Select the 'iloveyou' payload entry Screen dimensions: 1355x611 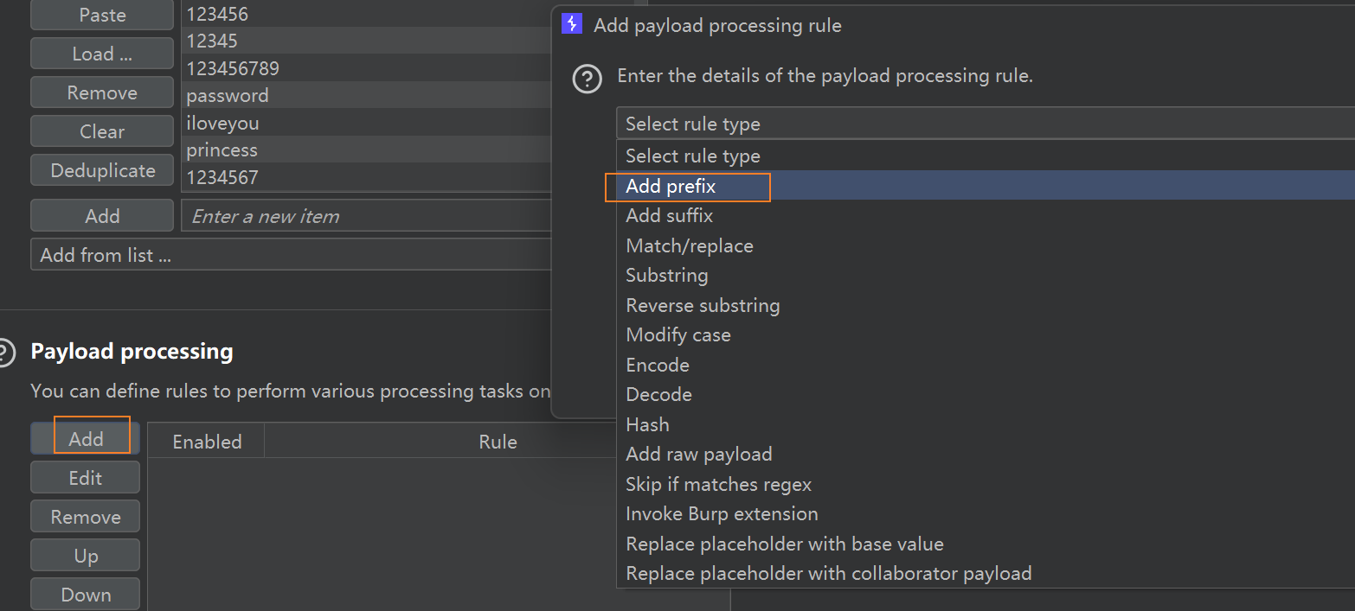(223, 123)
